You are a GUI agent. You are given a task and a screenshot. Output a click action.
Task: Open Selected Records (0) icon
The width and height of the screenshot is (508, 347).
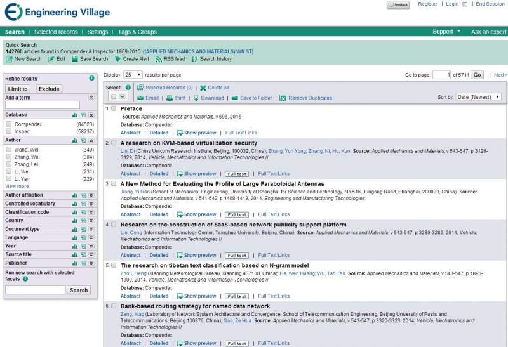pos(140,88)
